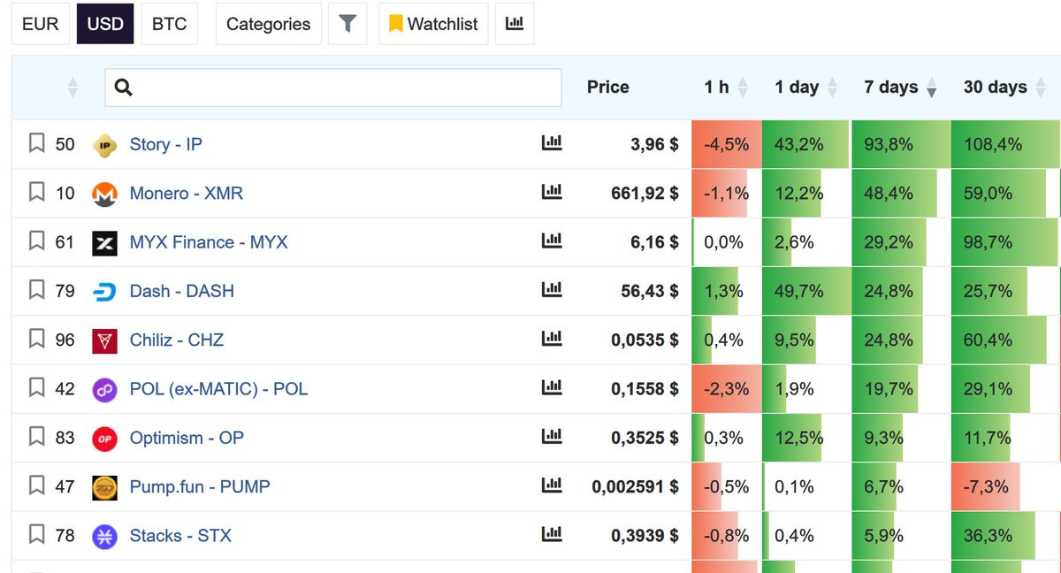Open the Categories menu
Viewport: 1061px width, 573px height.
click(269, 24)
